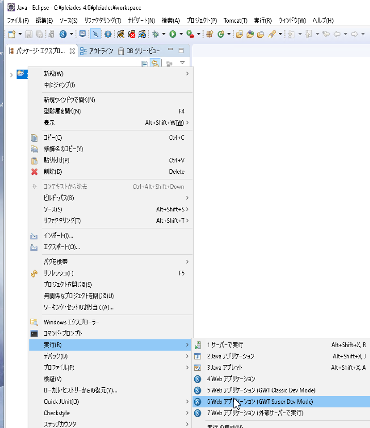Expand the selected project tree node

tap(11, 75)
